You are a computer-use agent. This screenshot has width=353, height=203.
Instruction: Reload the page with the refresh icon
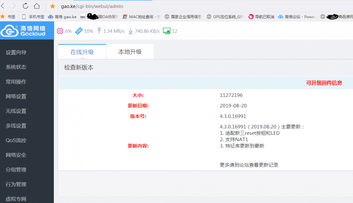26,6
